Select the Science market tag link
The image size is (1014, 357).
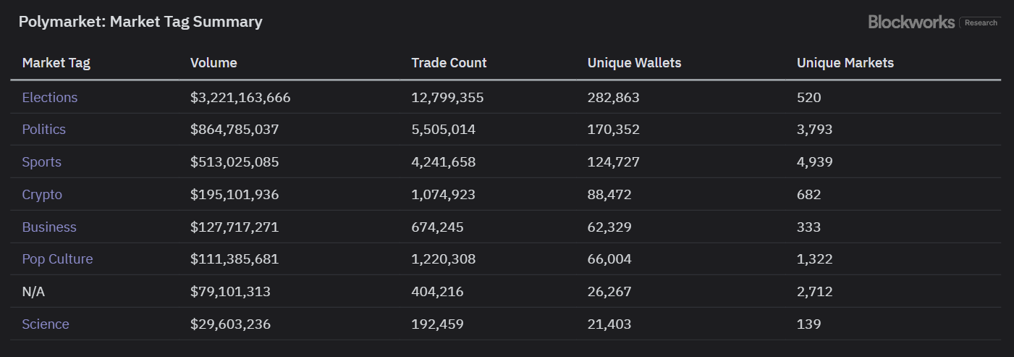pyautogui.click(x=46, y=324)
